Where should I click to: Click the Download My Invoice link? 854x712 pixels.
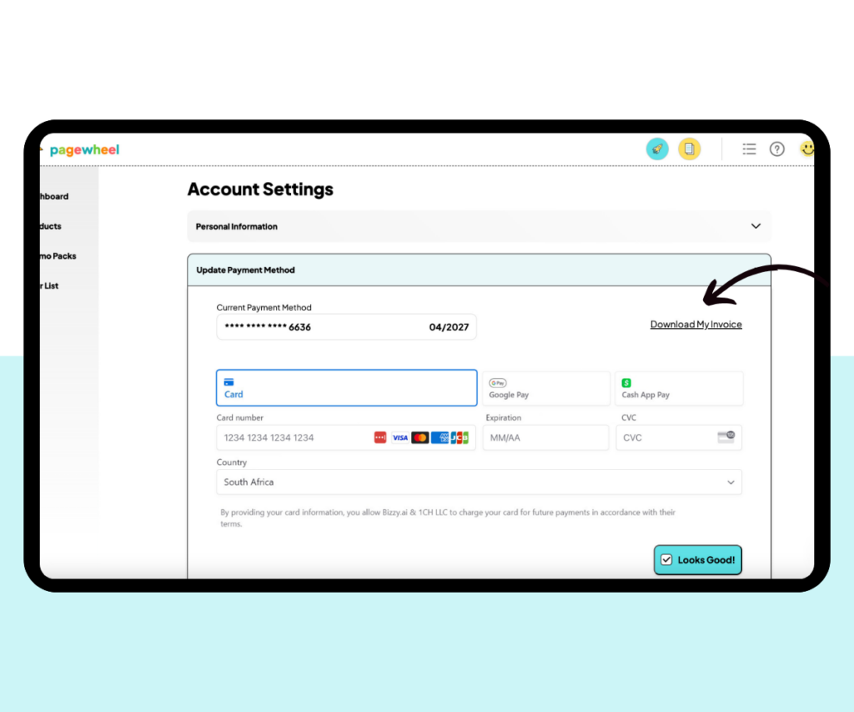pos(696,324)
